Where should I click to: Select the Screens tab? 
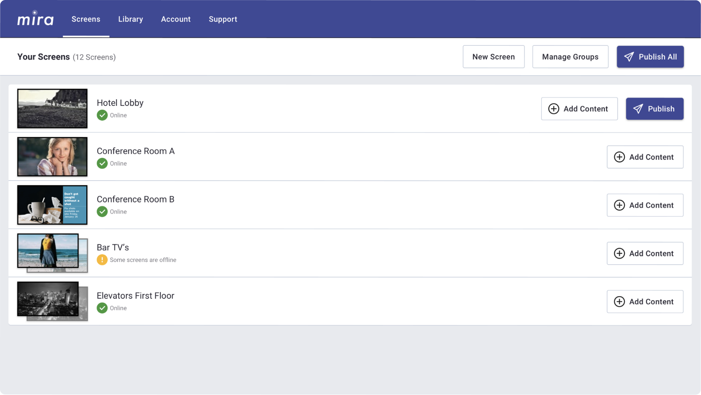(86, 19)
